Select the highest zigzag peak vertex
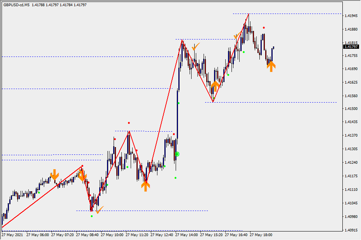 tap(248, 14)
